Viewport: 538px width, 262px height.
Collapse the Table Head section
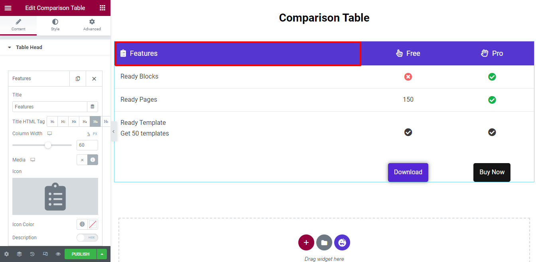click(10, 47)
